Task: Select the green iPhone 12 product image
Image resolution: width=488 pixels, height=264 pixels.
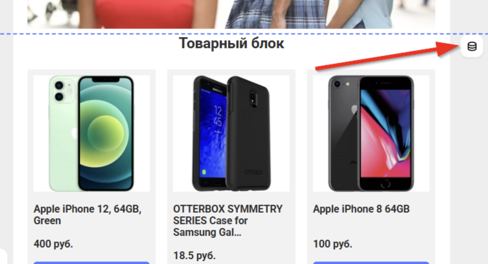Action: pyautogui.click(x=92, y=133)
